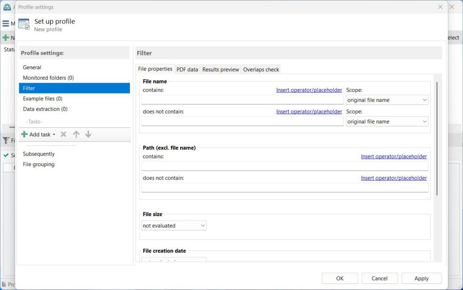
Task: Click the Set up profile header icon
Action: click(24, 25)
